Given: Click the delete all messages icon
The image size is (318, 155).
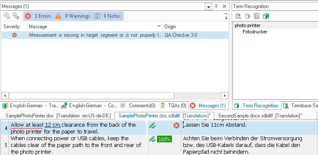Looking at the screenshot, I should [x=16, y=16].
